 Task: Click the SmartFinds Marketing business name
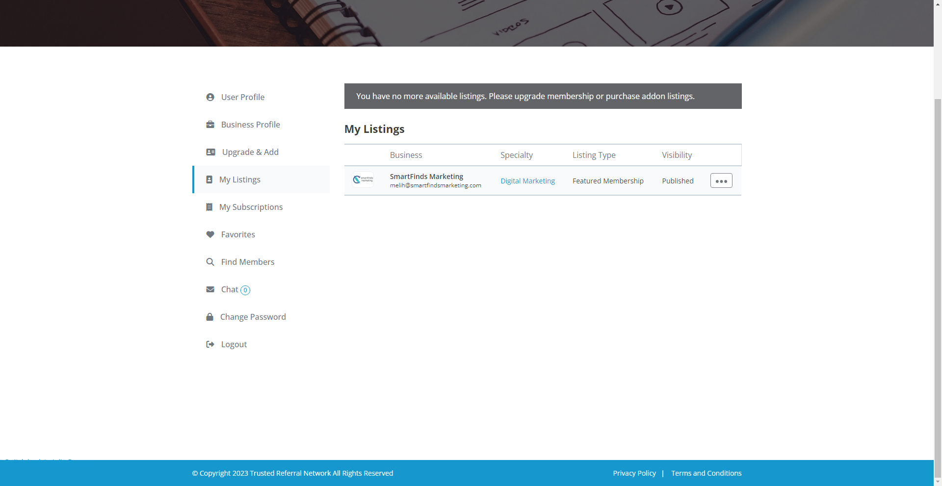(426, 177)
